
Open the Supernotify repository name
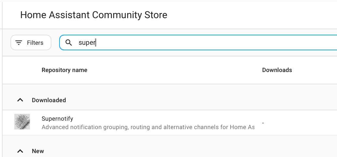click(x=57, y=119)
